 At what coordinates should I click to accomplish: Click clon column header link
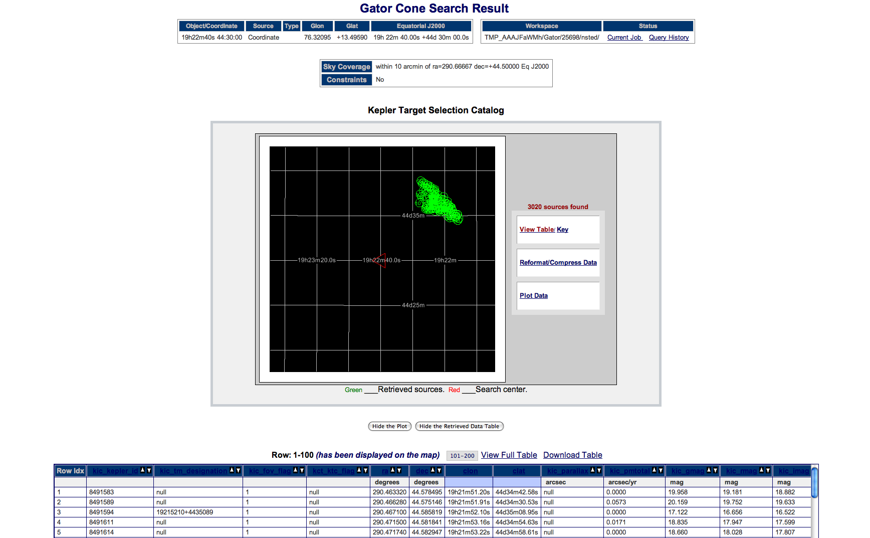[x=470, y=471]
